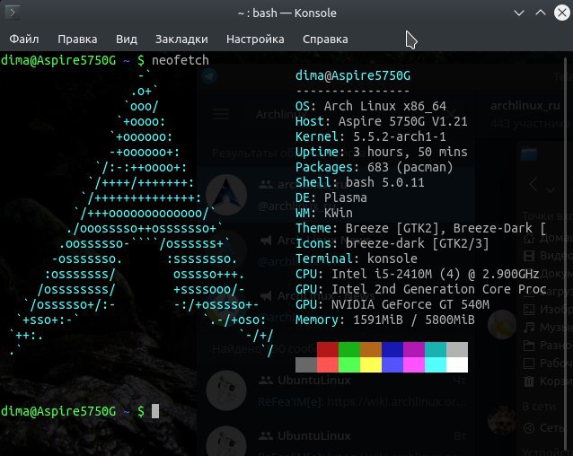
Task: Minimize the Konsole window with the down chevron
Action: click(519, 13)
